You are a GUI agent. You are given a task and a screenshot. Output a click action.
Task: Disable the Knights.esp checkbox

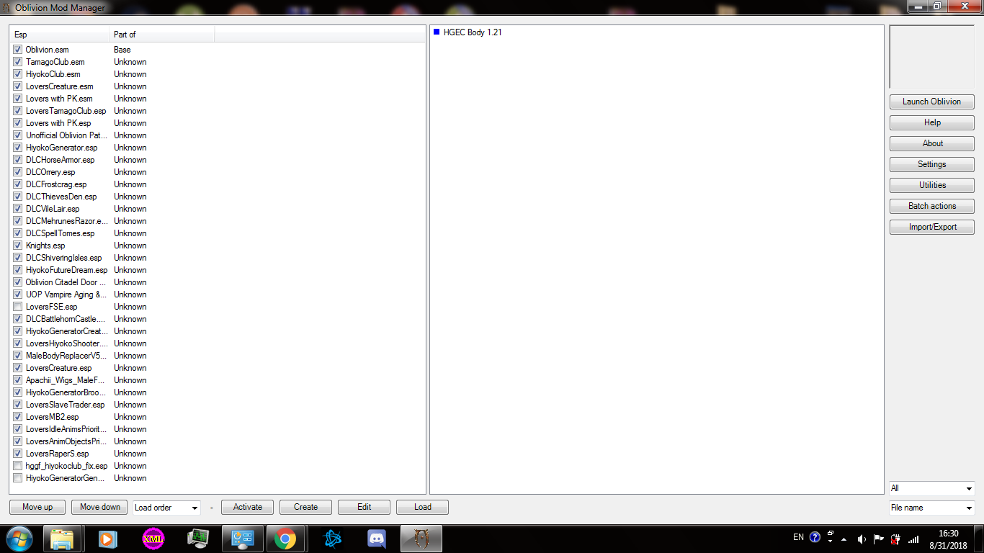pos(17,246)
